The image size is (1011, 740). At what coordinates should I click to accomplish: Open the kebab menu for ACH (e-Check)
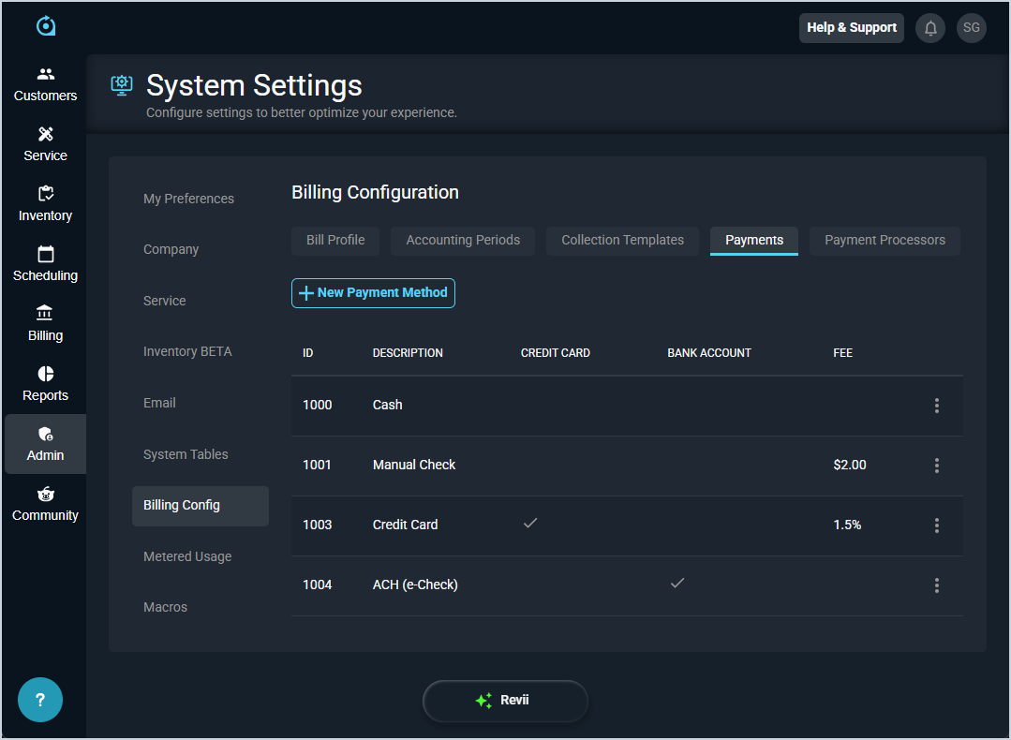click(936, 585)
